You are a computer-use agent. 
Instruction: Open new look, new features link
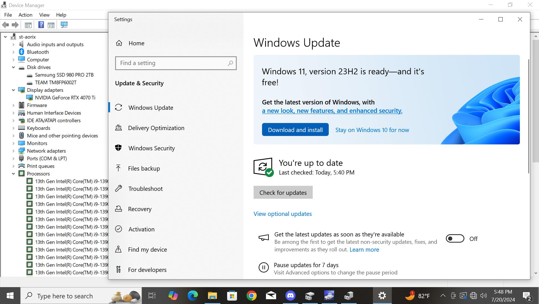332,111
